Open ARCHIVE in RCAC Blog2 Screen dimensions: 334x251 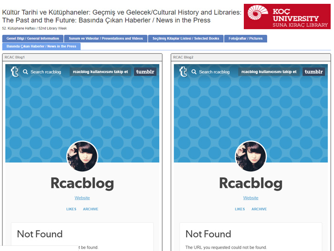tap(259, 209)
